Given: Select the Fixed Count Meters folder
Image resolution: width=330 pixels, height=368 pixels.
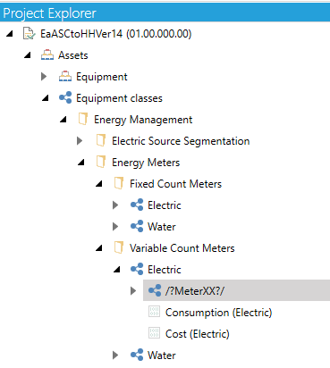Looking at the screenshot, I should pos(175,184).
